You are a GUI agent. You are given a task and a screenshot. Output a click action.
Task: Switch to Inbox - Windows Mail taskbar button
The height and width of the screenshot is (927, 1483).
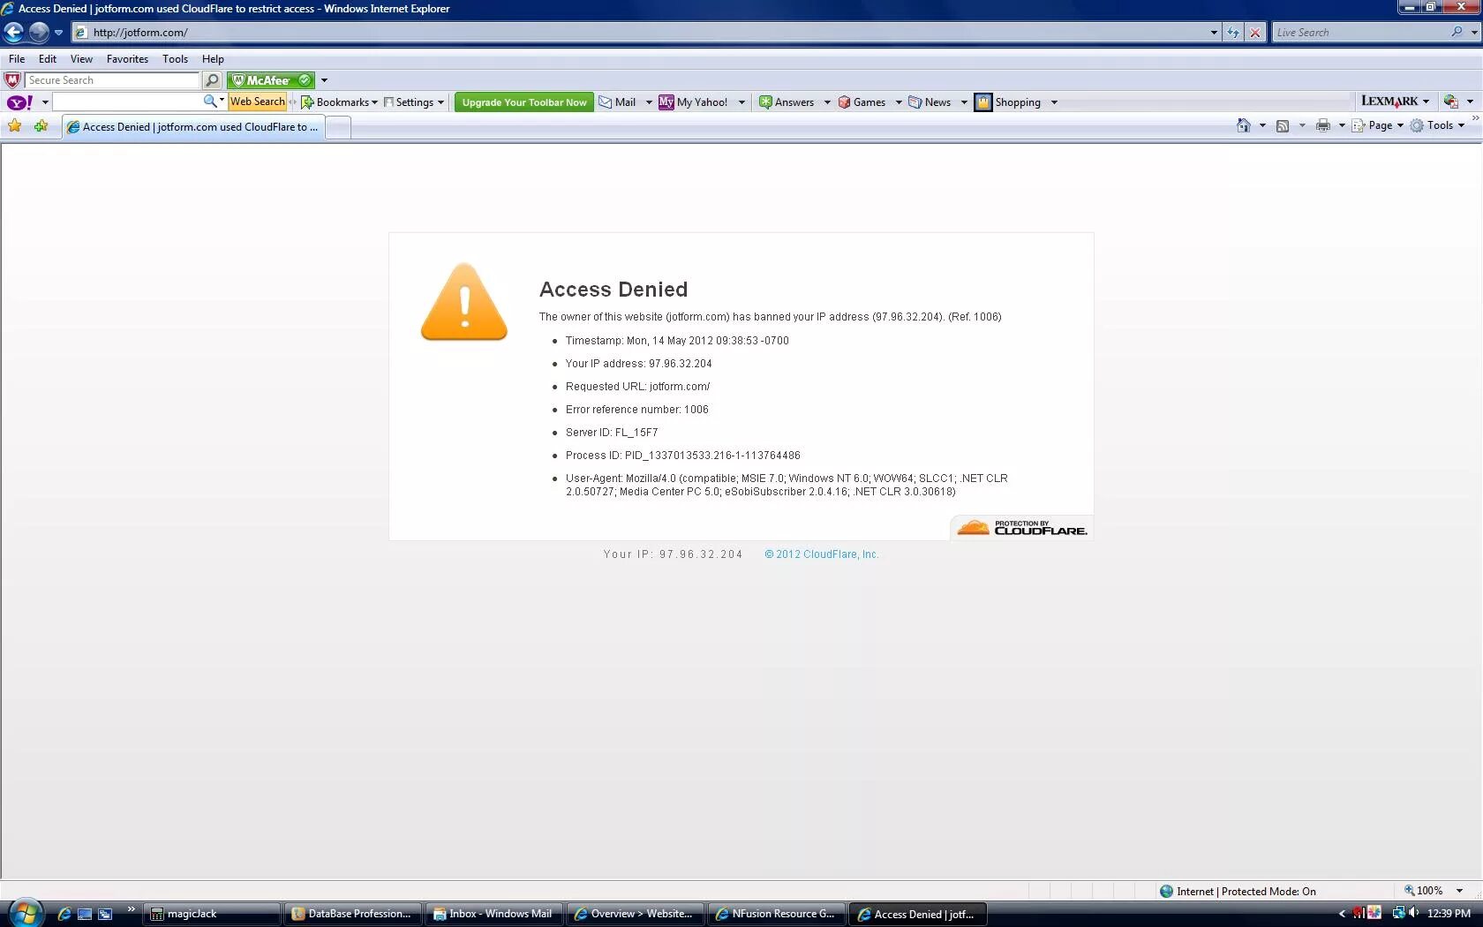[493, 914]
